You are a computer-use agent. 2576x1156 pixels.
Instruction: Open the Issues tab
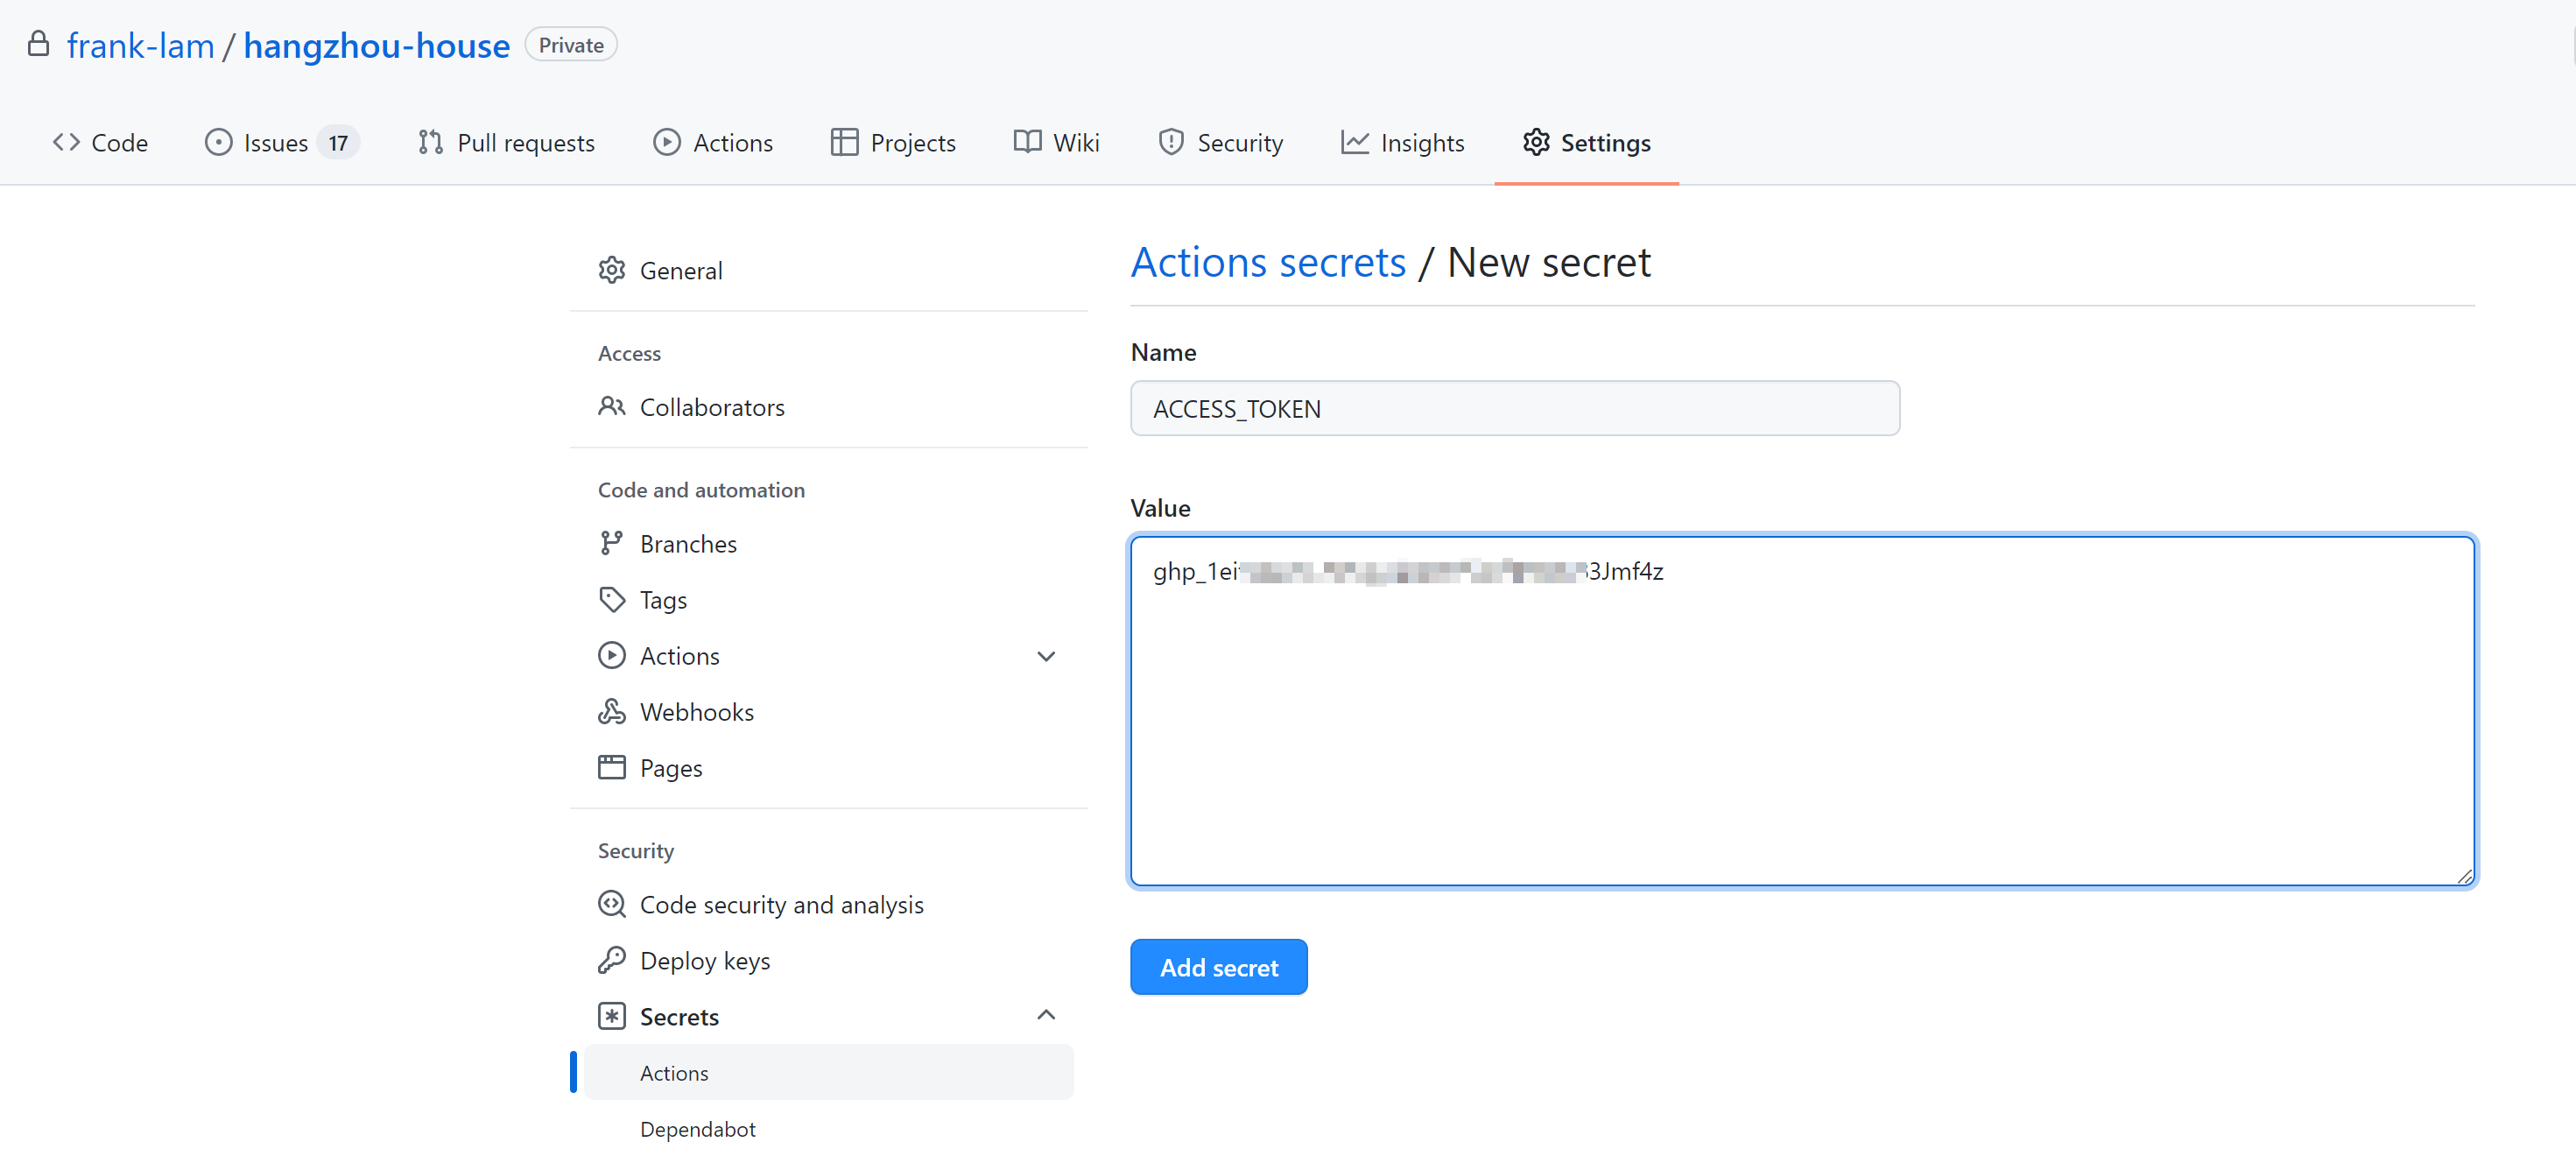[x=281, y=143]
